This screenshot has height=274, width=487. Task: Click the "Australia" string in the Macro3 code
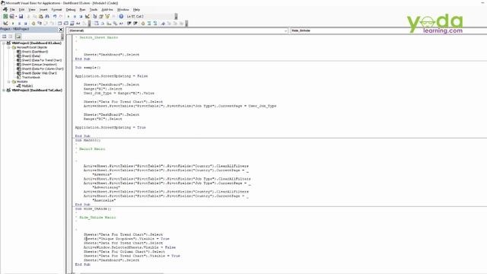pos(104,200)
